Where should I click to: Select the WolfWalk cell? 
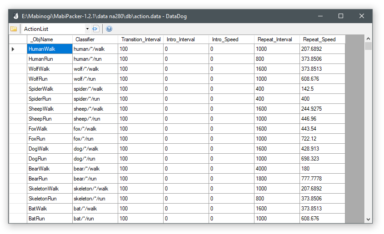(x=50, y=69)
